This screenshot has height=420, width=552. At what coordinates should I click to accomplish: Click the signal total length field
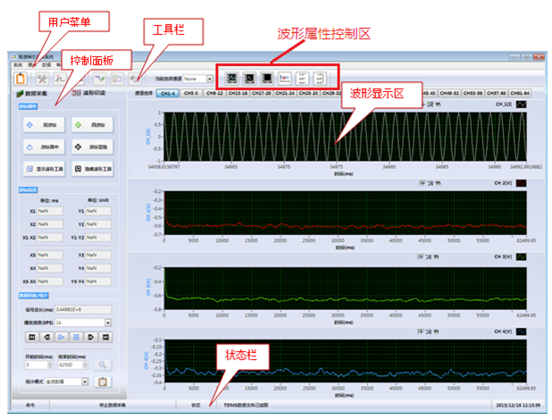[x=83, y=309]
